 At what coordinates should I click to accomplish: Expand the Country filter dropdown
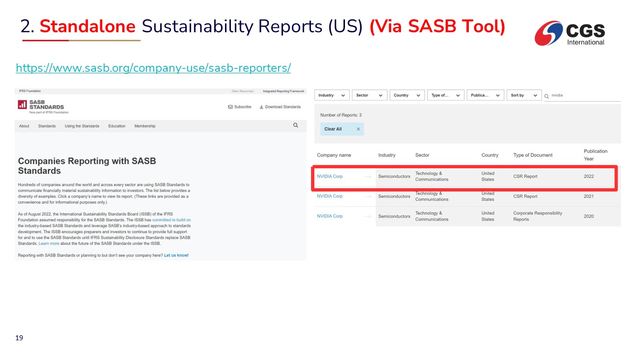[x=407, y=95]
